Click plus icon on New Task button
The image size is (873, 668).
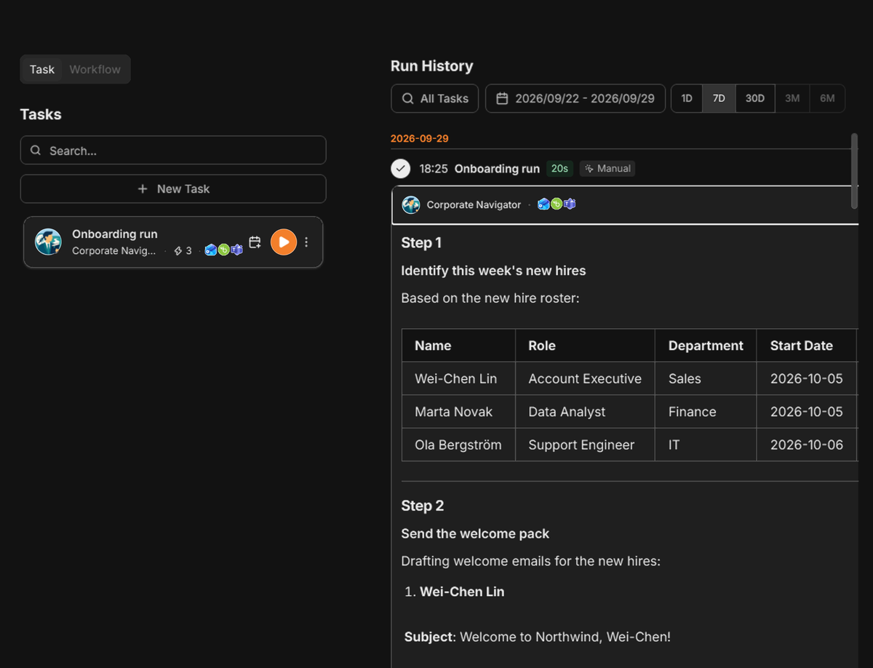click(x=143, y=188)
